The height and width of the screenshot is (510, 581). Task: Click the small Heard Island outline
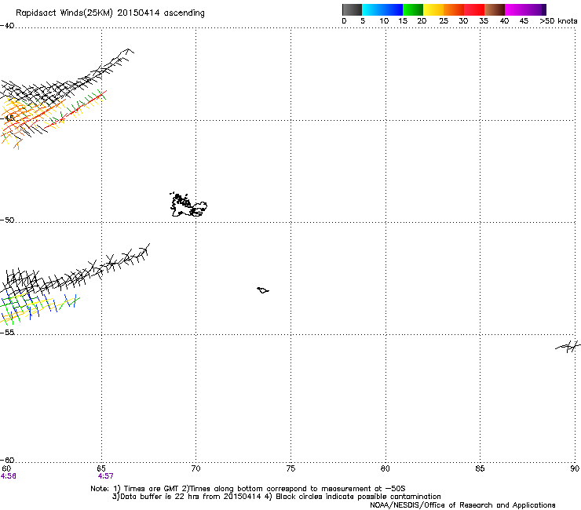(263, 290)
